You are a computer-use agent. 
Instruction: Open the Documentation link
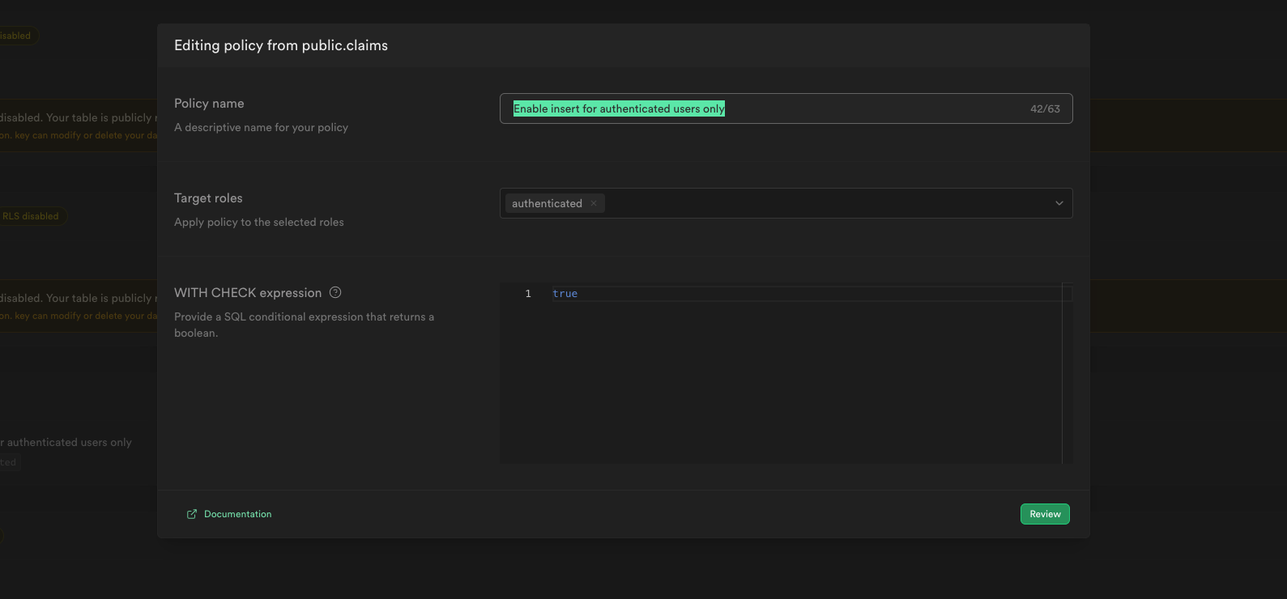pyautogui.click(x=229, y=514)
